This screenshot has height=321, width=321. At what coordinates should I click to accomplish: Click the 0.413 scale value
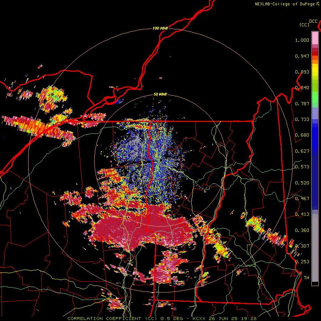(302, 214)
